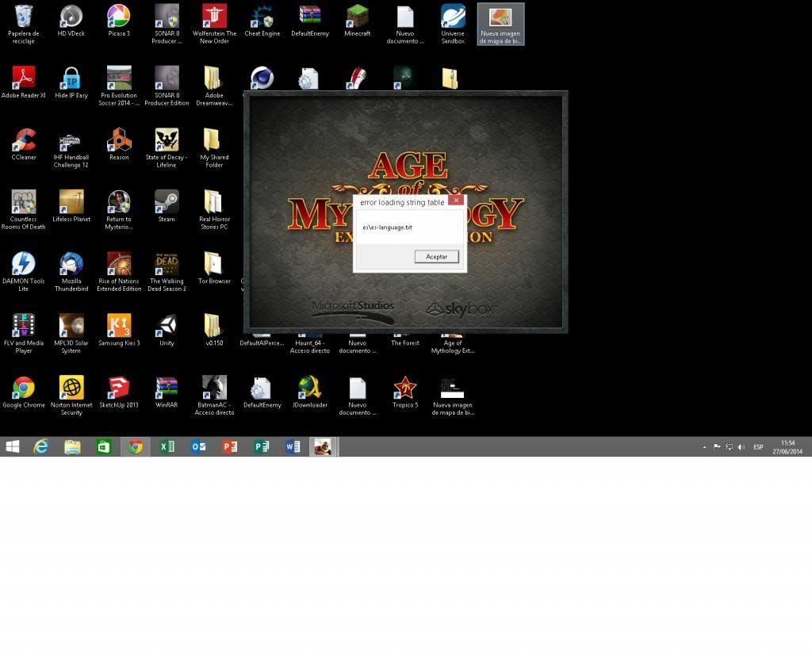Select the Google Chrome desktop icon
Screen dimensions: 812x658
click(x=23, y=392)
